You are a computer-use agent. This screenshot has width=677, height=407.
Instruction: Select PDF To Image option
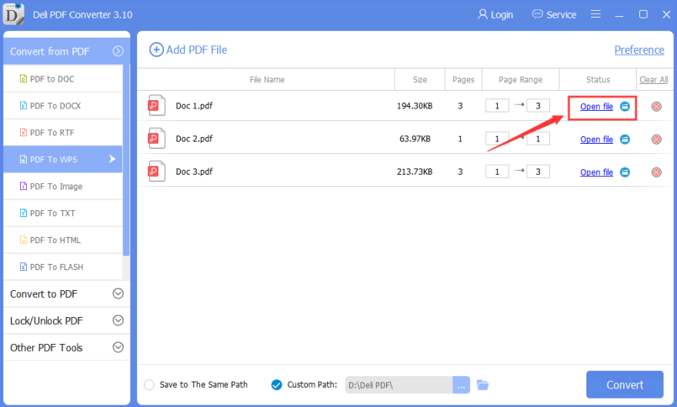(63, 186)
